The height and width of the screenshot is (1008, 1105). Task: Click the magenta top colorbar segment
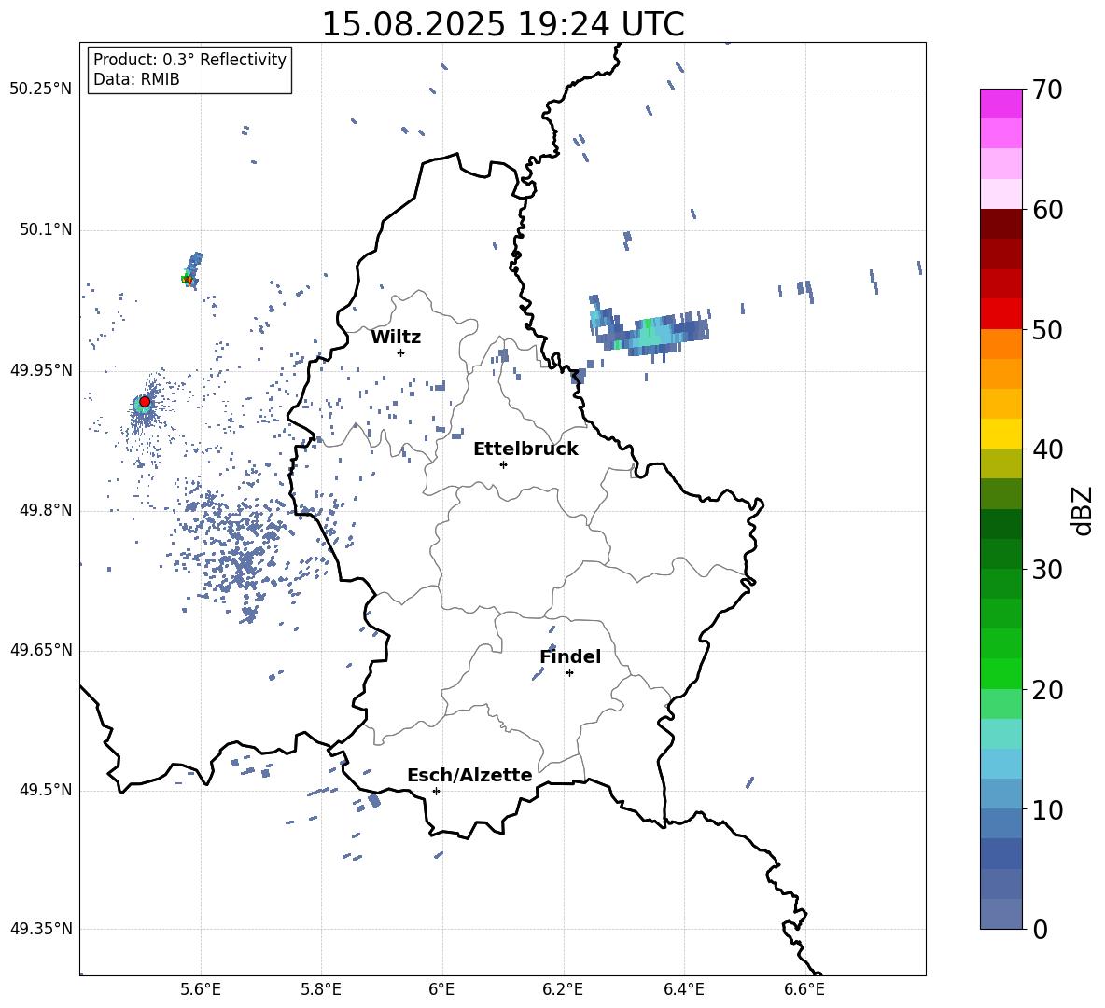coord(1000,104)
